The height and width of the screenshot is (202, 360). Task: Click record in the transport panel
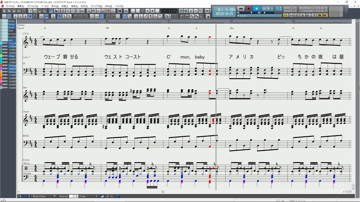(x=249, y=8)
